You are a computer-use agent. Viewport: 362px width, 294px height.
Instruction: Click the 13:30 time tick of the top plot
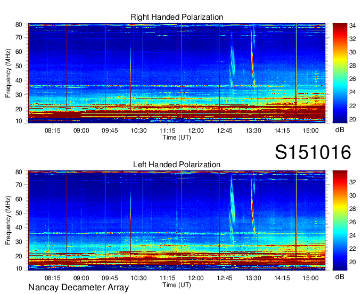point(253,130)
